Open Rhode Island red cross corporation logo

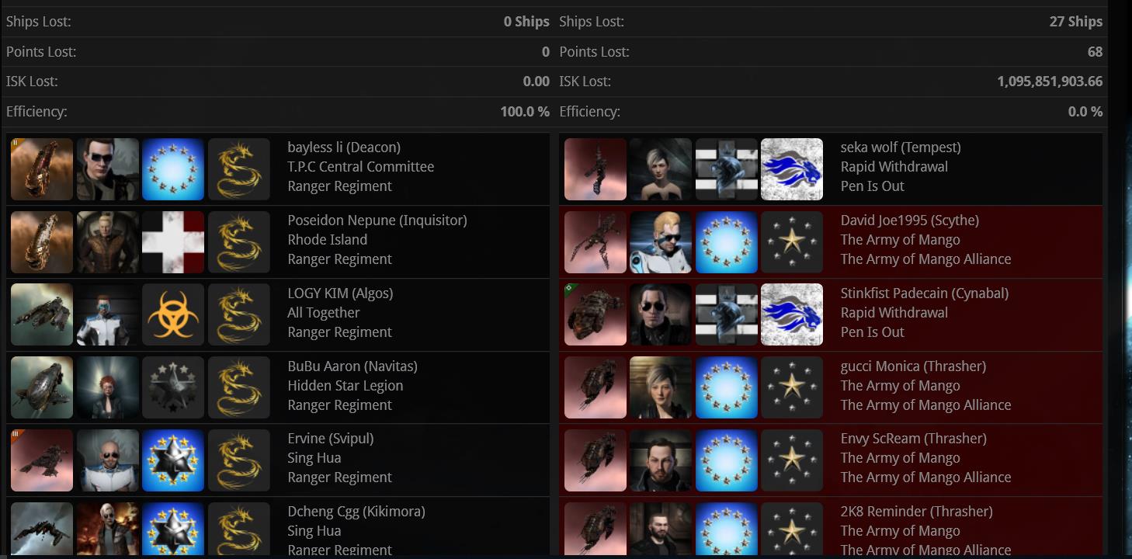pyautogui.click(x=173, y=242)
